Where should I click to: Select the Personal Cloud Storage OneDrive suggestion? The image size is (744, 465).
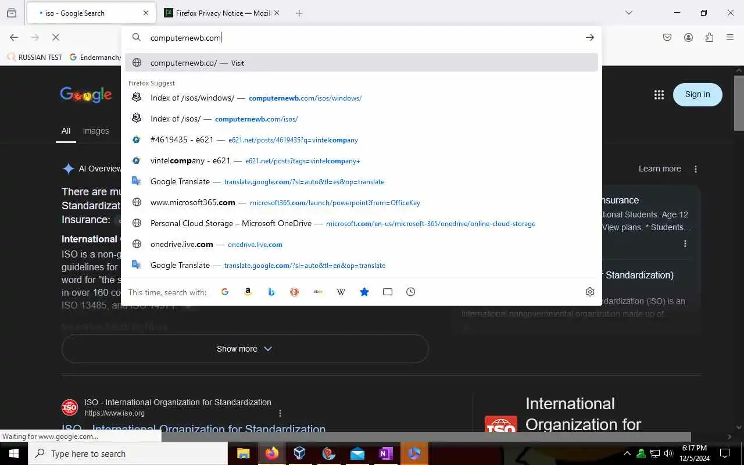click(x=362, y=223)
